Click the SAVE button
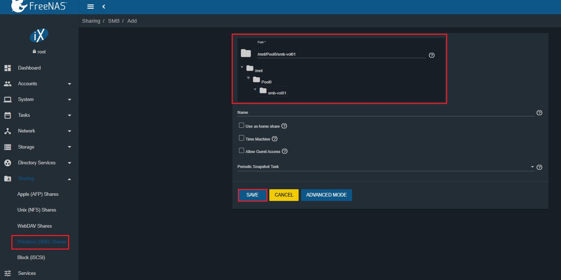 point(253,195)
